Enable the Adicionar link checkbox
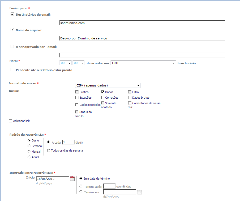 [11, 121]
